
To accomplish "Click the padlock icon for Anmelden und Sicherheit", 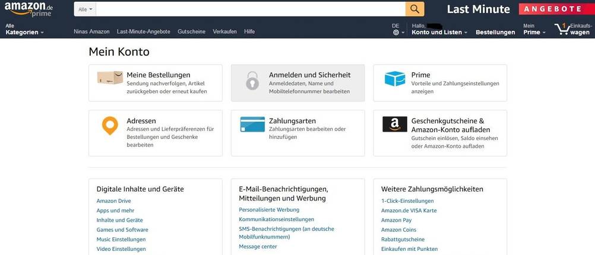I will click(253, 79).
